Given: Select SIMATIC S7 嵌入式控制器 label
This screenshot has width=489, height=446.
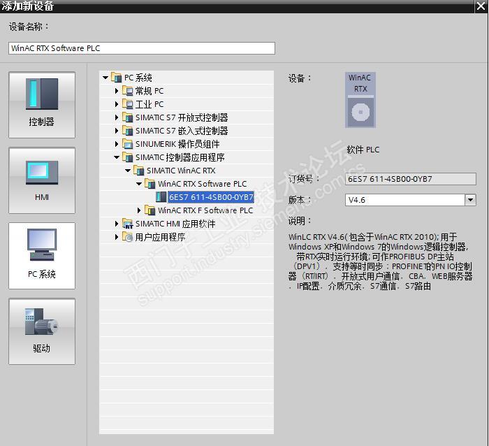Looking at the screenshot, I should click(182, 131).
